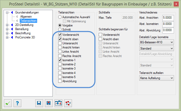Open the BG-Belassen-M10 detail style dropdown
The image size is (181, 111).
pos(156,42)
